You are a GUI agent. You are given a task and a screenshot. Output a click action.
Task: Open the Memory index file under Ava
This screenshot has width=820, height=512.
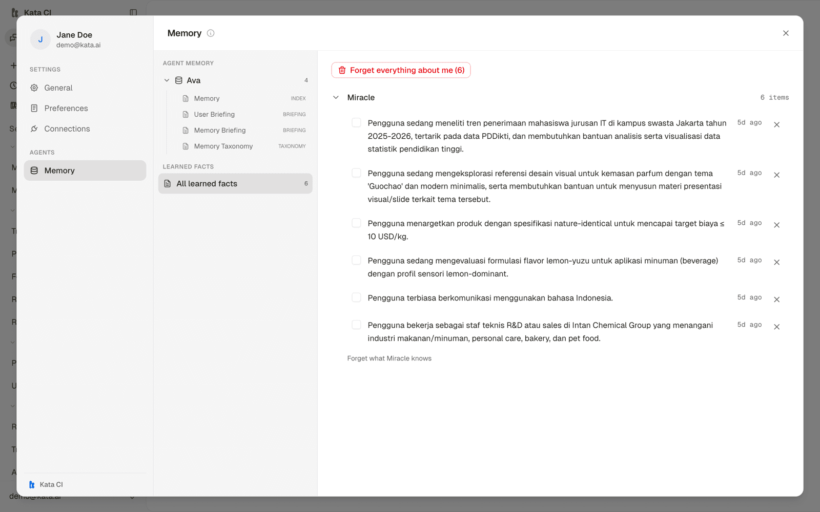244,98
